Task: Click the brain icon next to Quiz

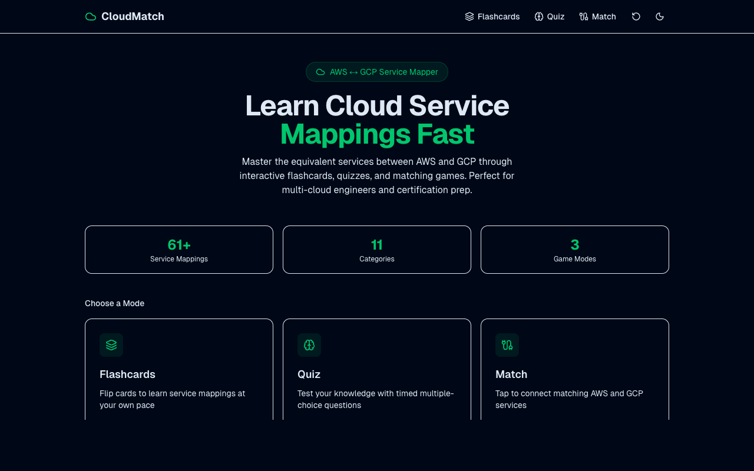Action: 538,16
